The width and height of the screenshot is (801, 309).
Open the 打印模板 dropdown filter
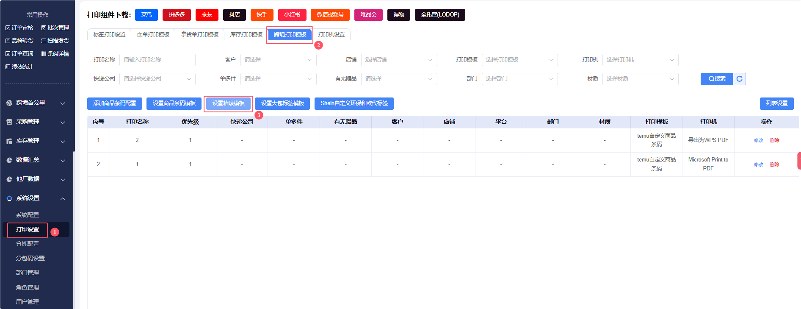click(x=519, y=60)
